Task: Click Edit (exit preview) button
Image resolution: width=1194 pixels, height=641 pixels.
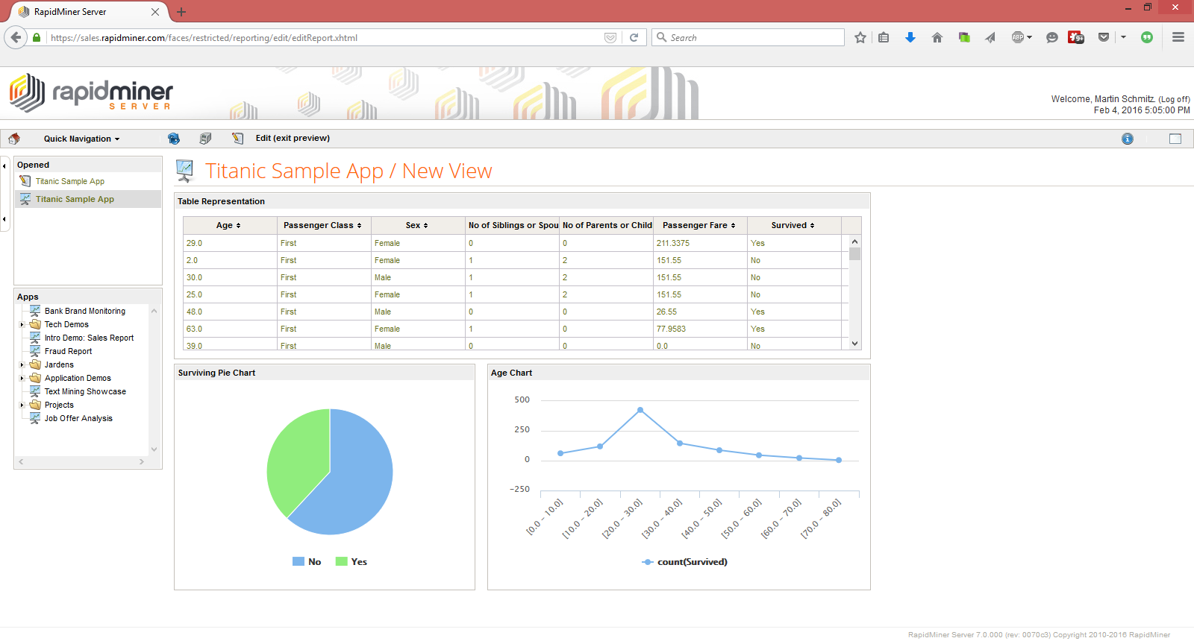Action: [292, 139]
